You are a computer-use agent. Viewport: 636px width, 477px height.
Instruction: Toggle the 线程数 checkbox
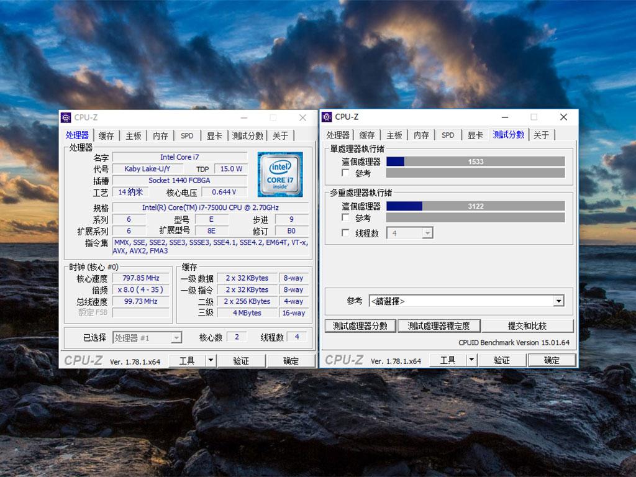click(345, 233)
